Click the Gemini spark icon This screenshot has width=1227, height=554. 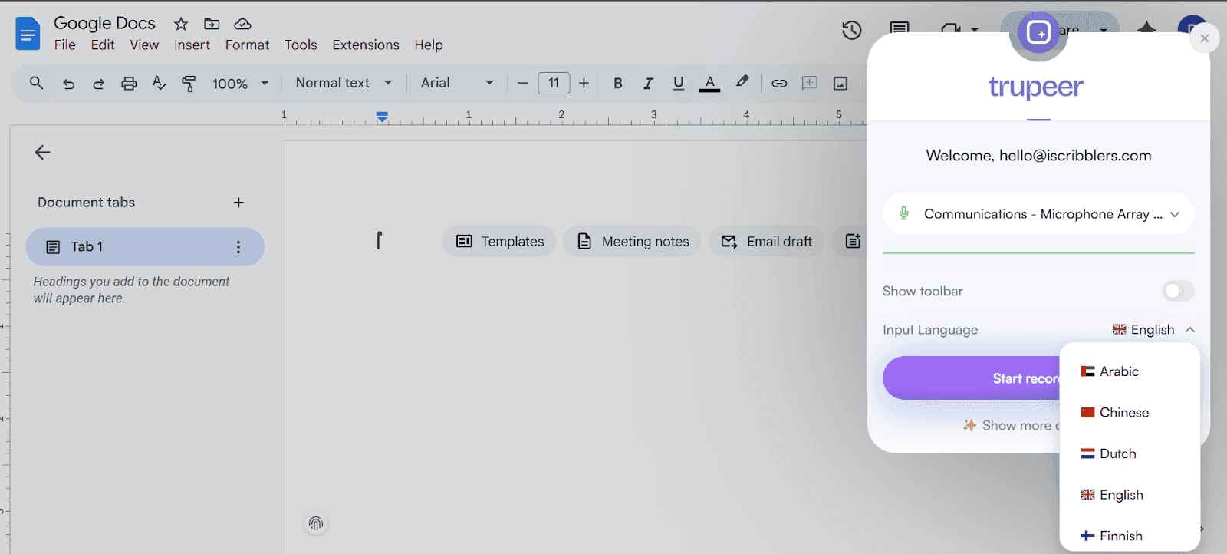pos(1146,29)
